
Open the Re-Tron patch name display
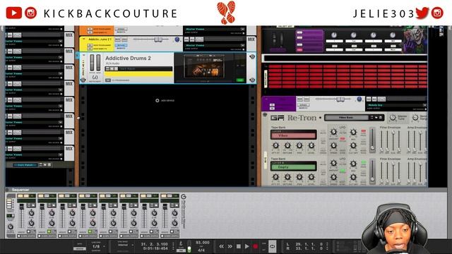pos(346,118)
